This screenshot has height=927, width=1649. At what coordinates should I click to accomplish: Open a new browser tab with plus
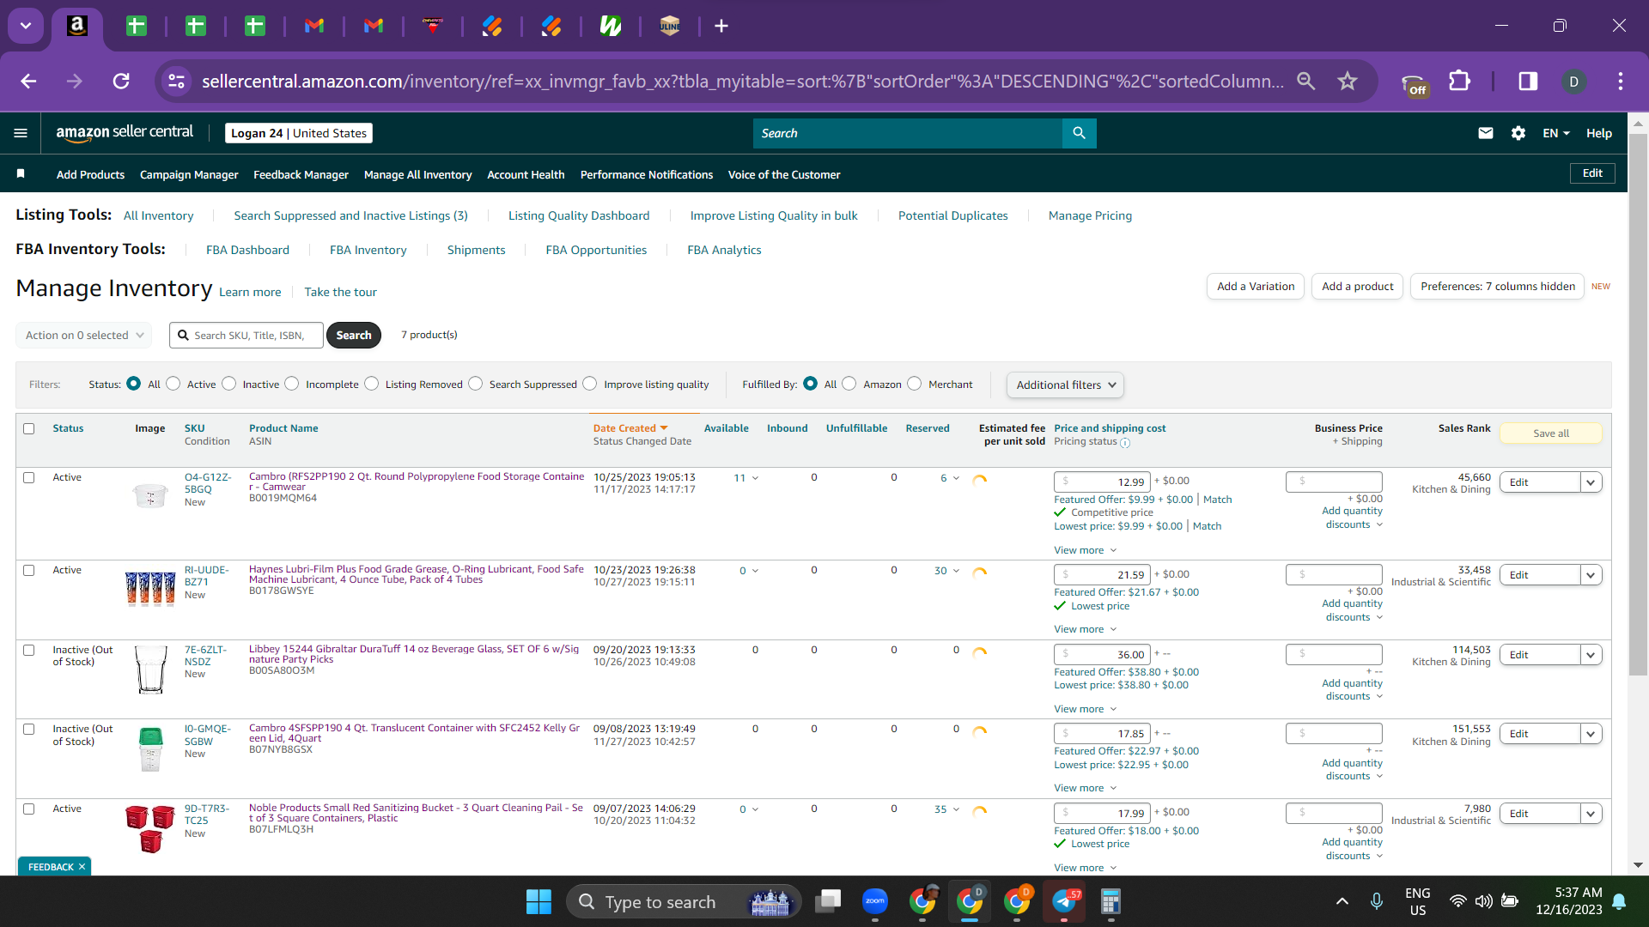(x=721, y=27)
